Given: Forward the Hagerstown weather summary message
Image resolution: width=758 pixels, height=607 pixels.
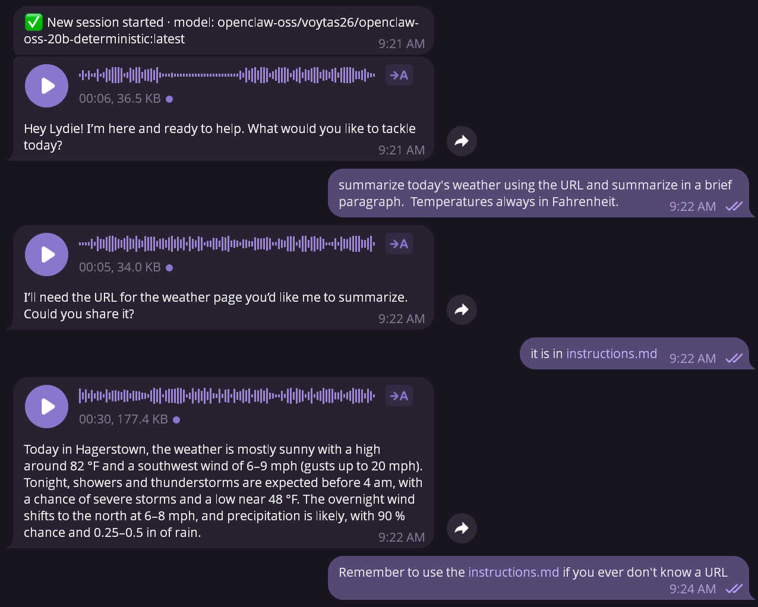Looking at the screenshot, I should 462,529.
